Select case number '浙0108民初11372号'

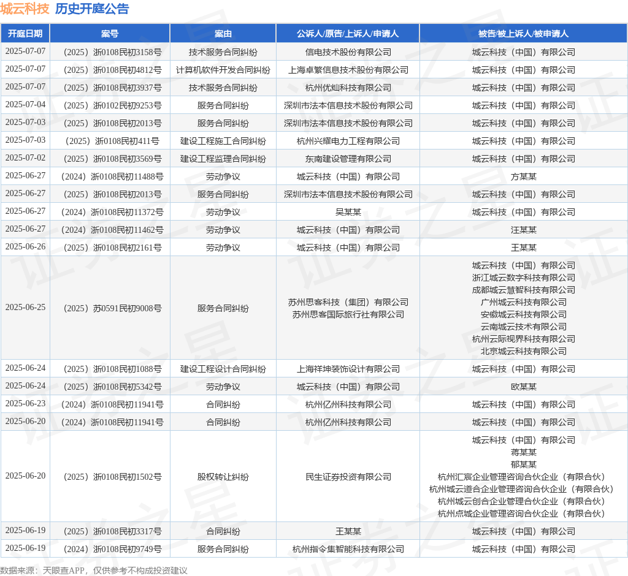tap(128, 212)
